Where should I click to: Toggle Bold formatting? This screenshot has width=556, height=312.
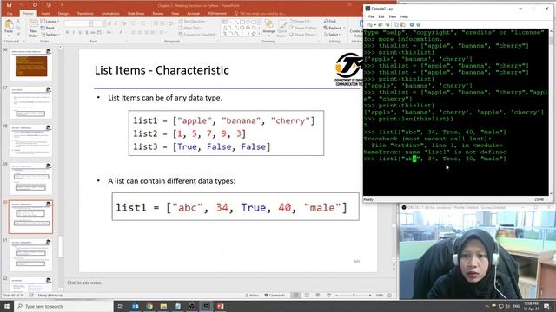coord(68,32)
